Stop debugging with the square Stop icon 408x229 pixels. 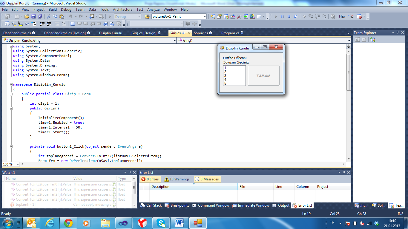click(289, 16)
